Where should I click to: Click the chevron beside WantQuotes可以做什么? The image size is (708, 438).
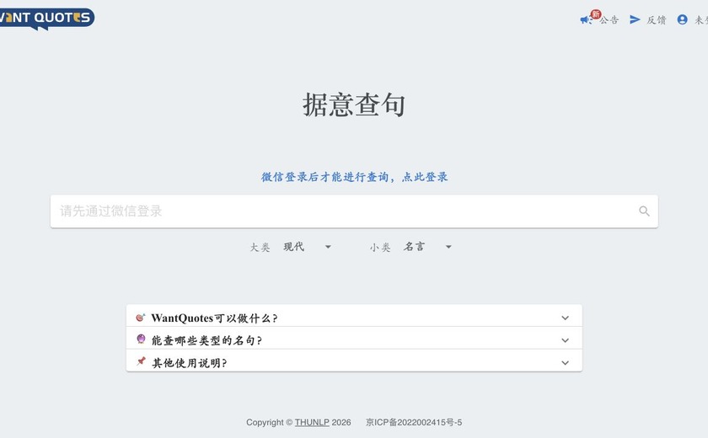click(565, 318)
